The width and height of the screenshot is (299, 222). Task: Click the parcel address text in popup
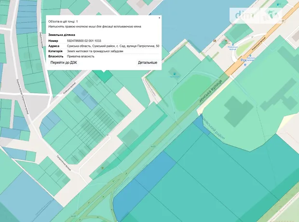click(x=113, y=46)
